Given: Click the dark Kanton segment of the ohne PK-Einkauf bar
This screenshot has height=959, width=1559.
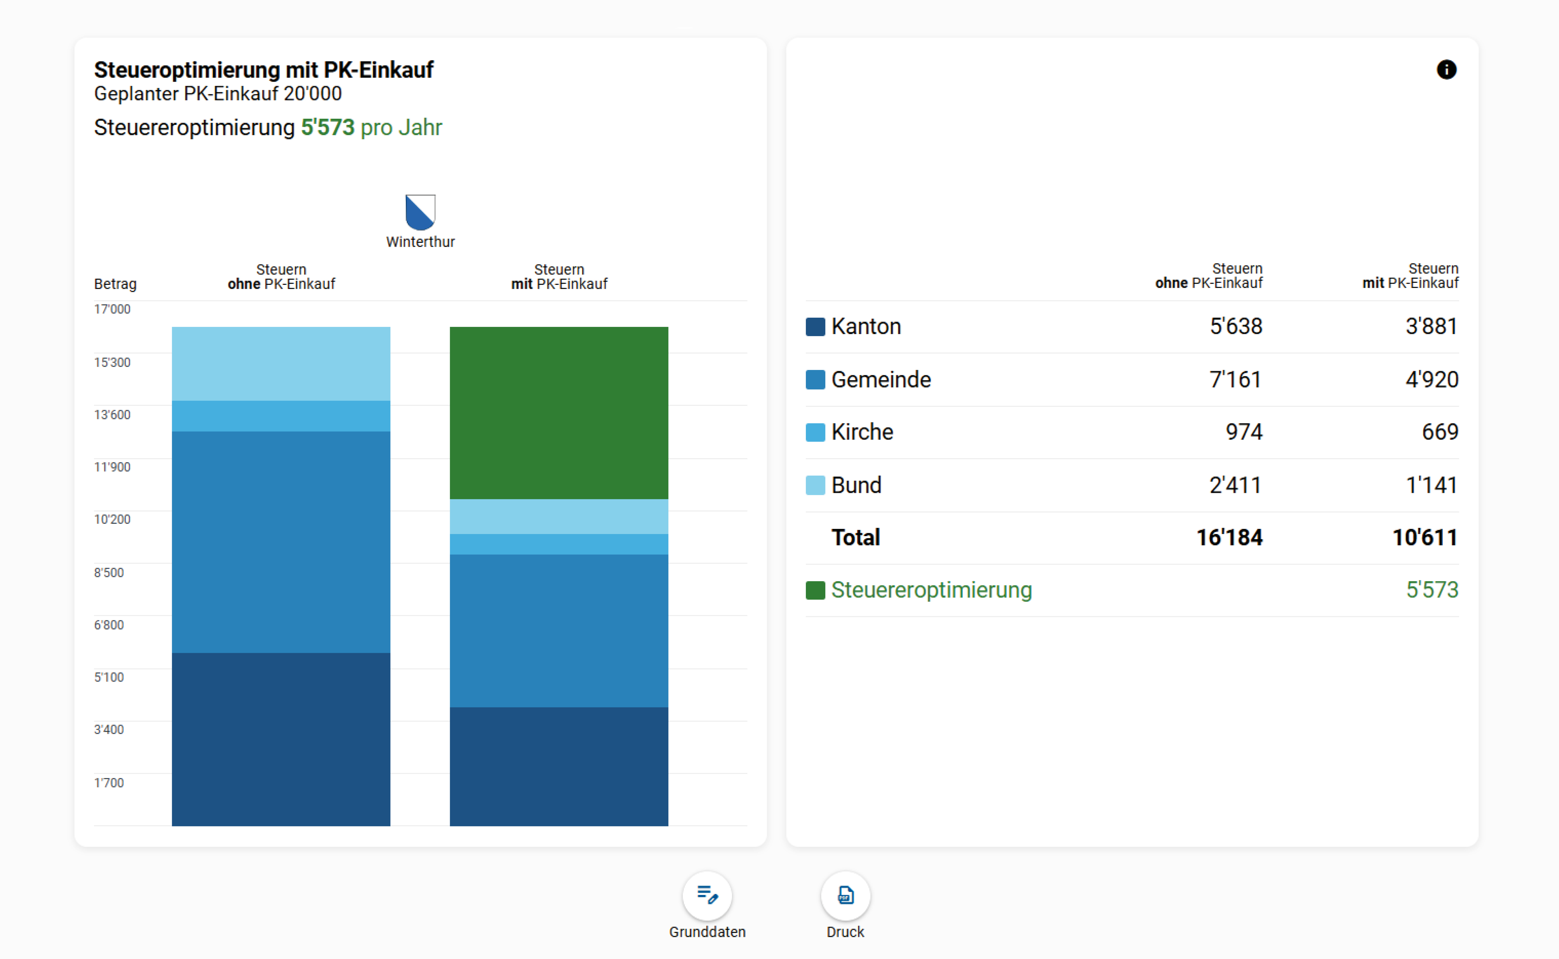Looking at the screenshot, I should (281, 739).
